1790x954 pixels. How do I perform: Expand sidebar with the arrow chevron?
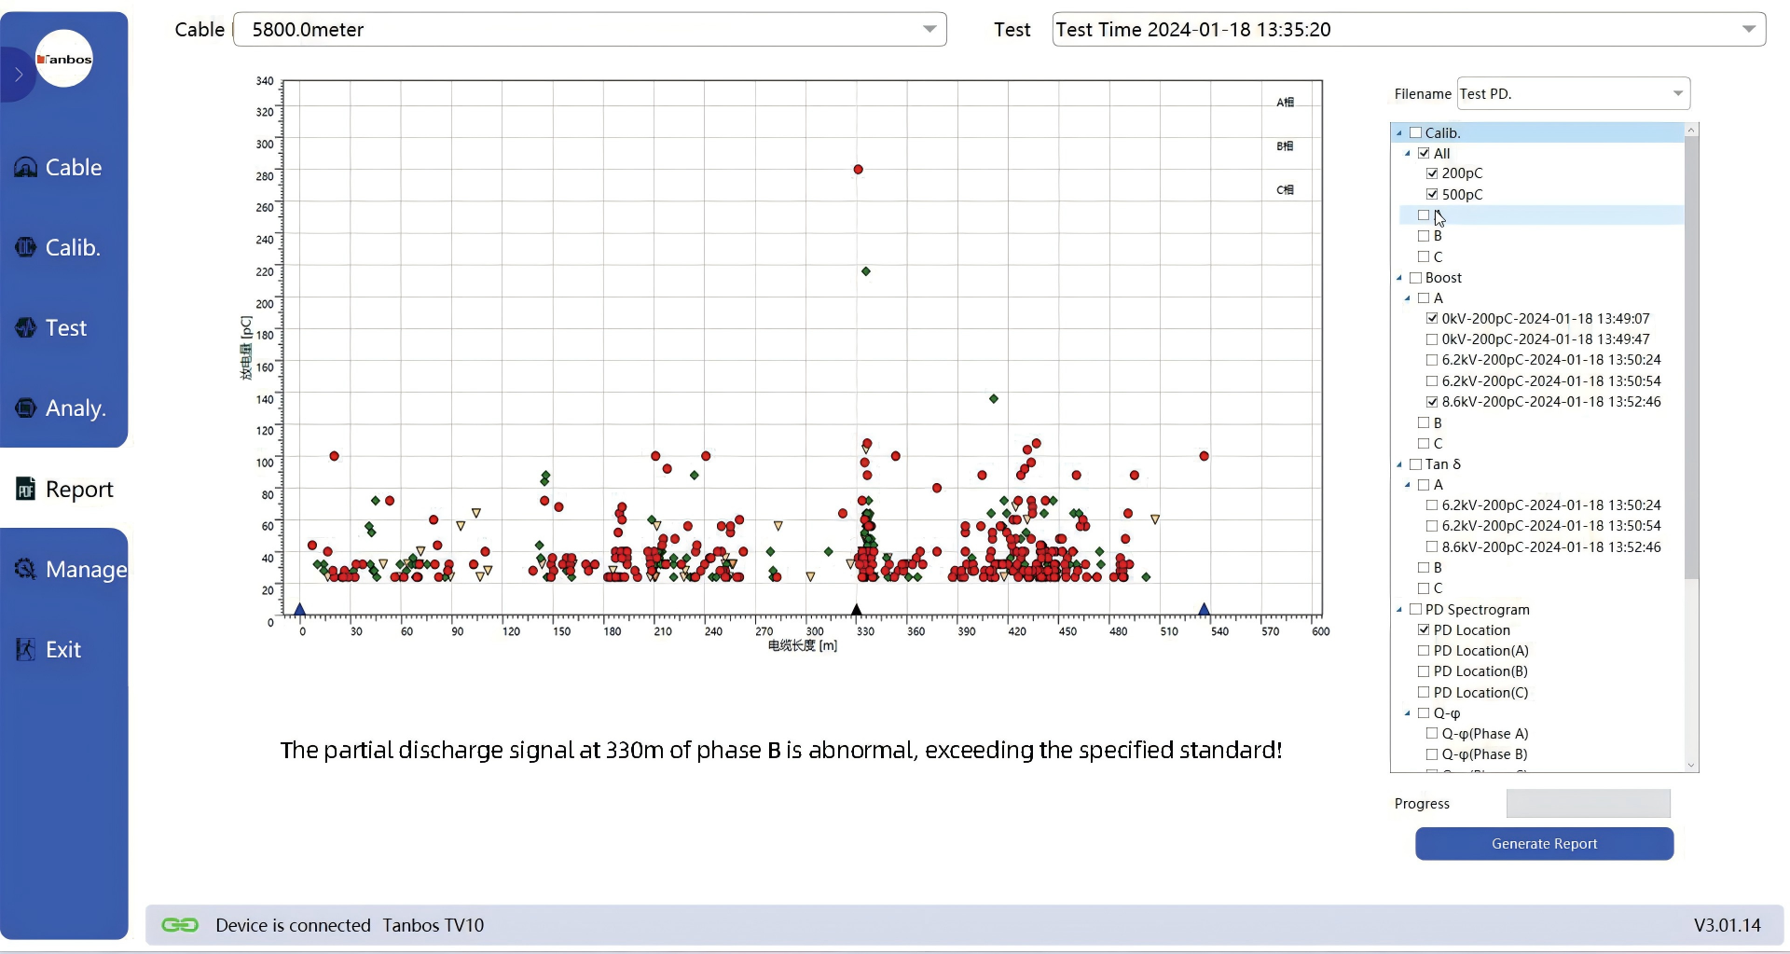(x=18, y=74)
